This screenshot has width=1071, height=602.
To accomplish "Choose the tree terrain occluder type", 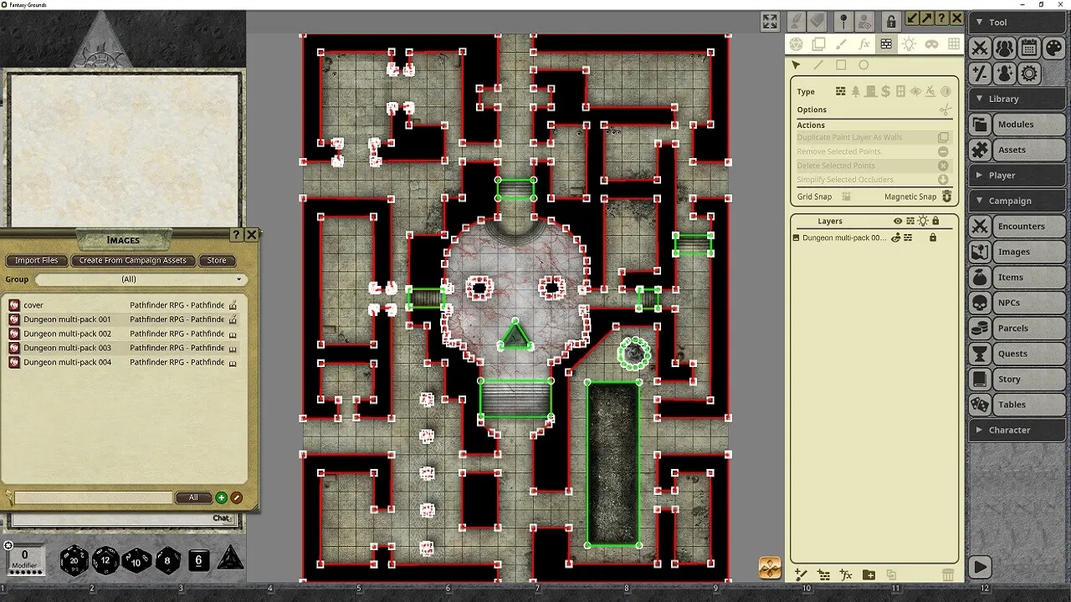I will click(x=856, y=92).
